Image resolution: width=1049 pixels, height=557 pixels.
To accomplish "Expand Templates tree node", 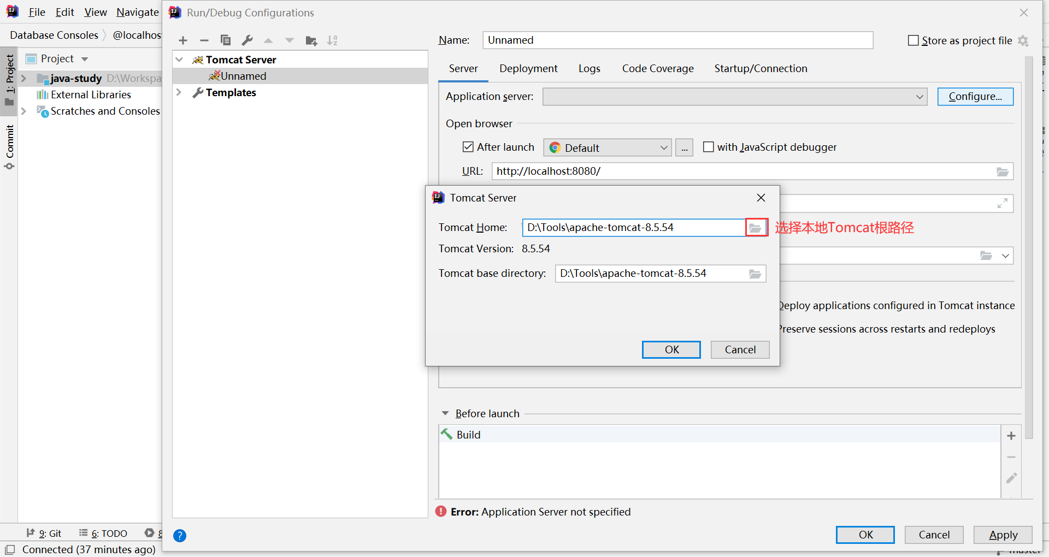I will pos(179,92).
